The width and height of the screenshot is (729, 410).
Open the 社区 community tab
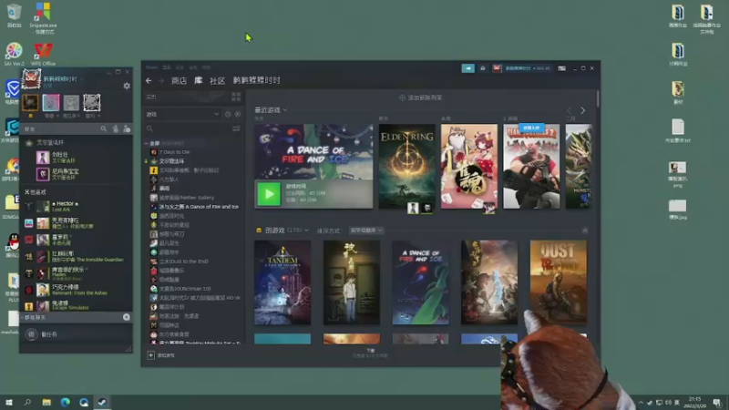tap(217, 80)
